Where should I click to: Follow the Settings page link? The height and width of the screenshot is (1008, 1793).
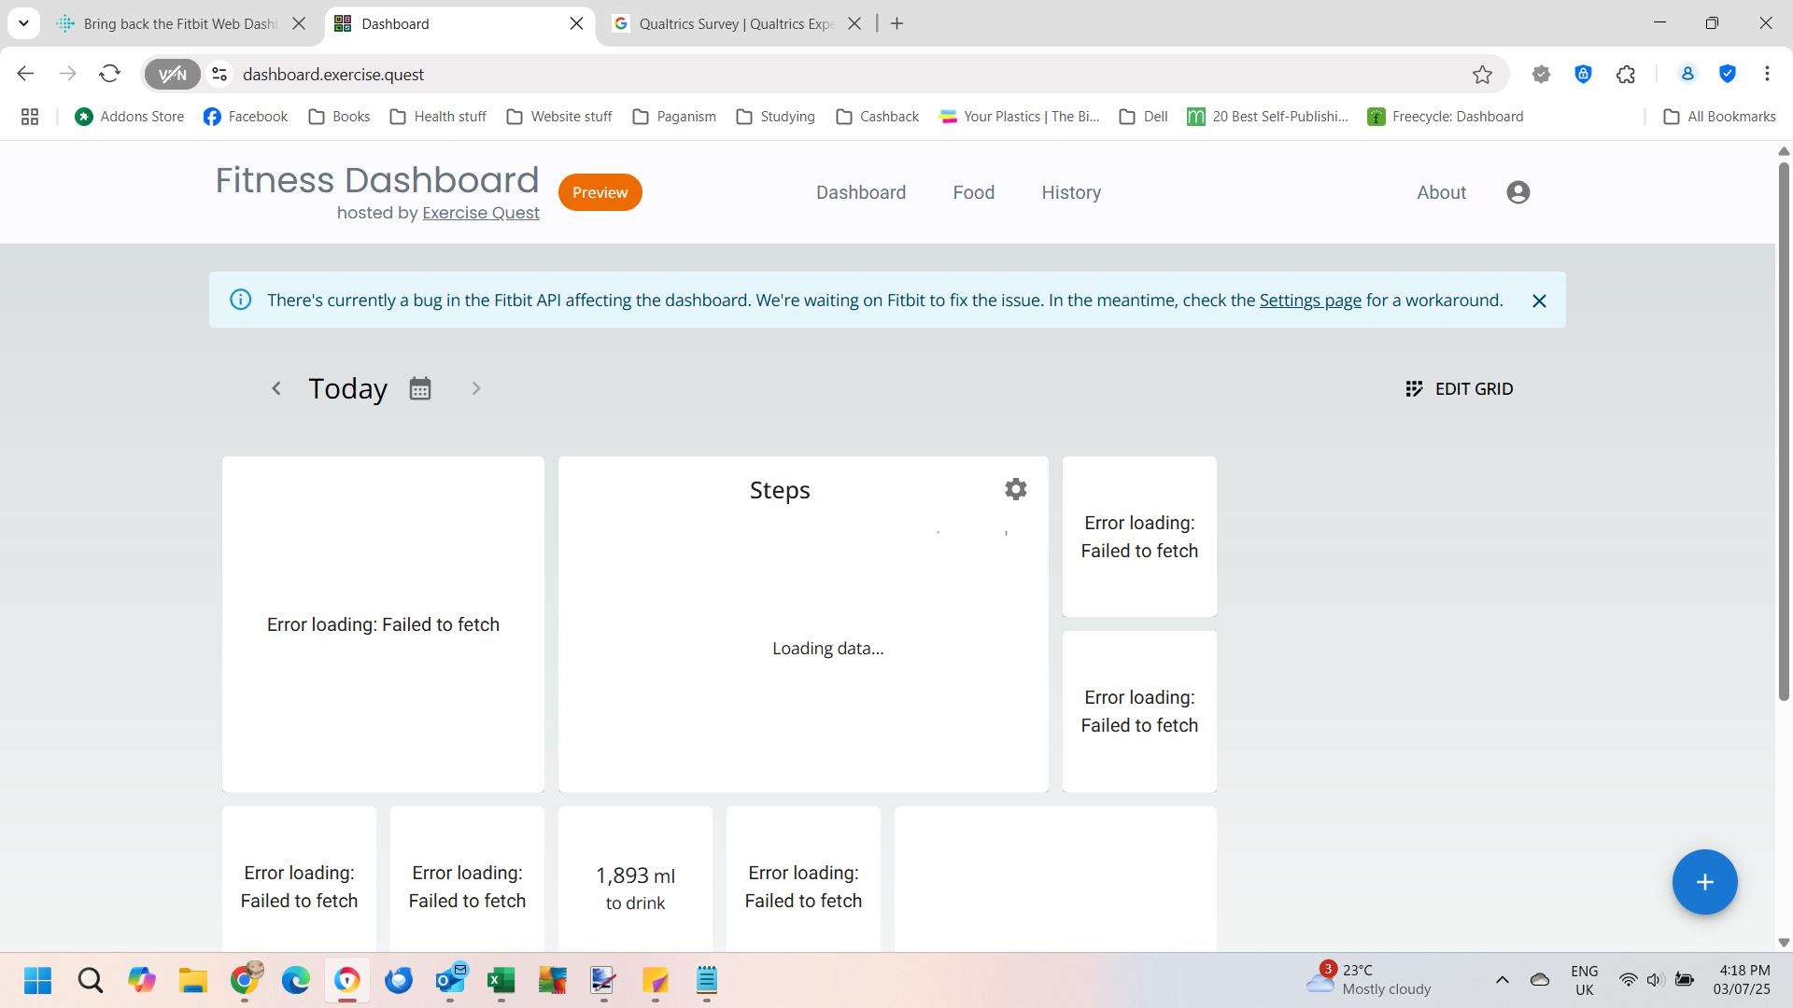click(x=1309, y=301)
